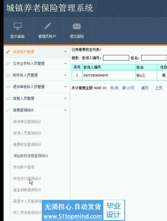Click the orange pencil icon beside 系统用户管理

click(8, 52)
